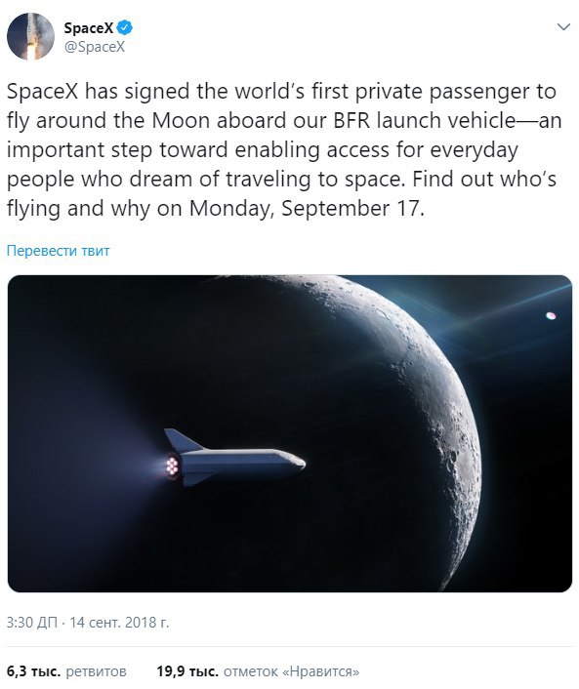
Task: Click the BFR spaceship in the picture
Action: [x=234, y=459]
